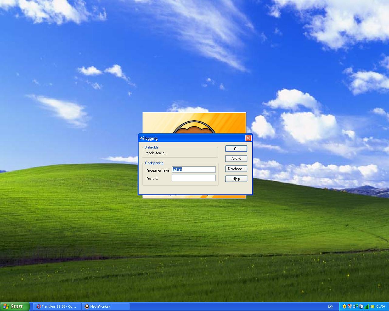Click the green signal bars tray icon
The height and width of the screenshot is (311, 389).
(x=367, y=306)
